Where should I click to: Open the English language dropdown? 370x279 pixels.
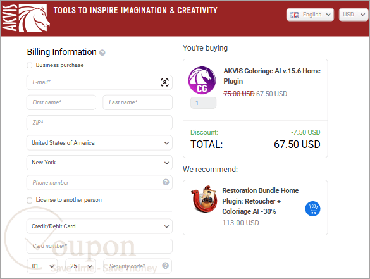click(x=310, y=15)
